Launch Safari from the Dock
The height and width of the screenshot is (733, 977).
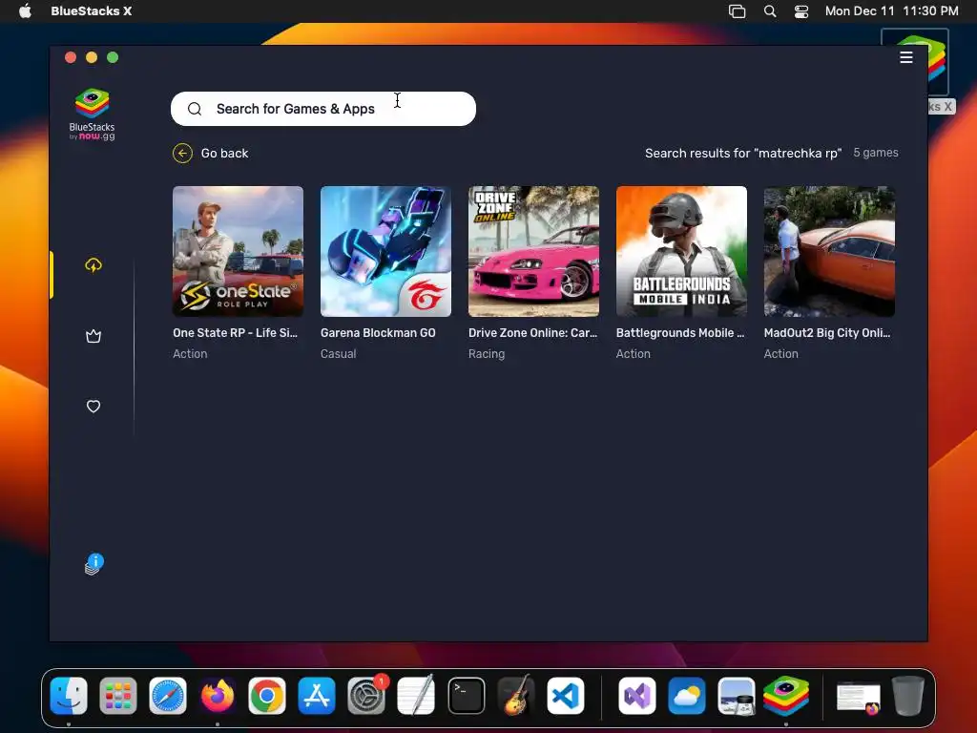168,696
